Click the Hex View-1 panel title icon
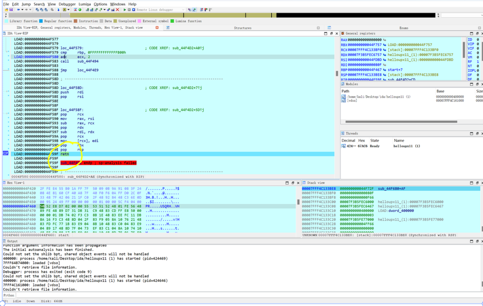 5,183
